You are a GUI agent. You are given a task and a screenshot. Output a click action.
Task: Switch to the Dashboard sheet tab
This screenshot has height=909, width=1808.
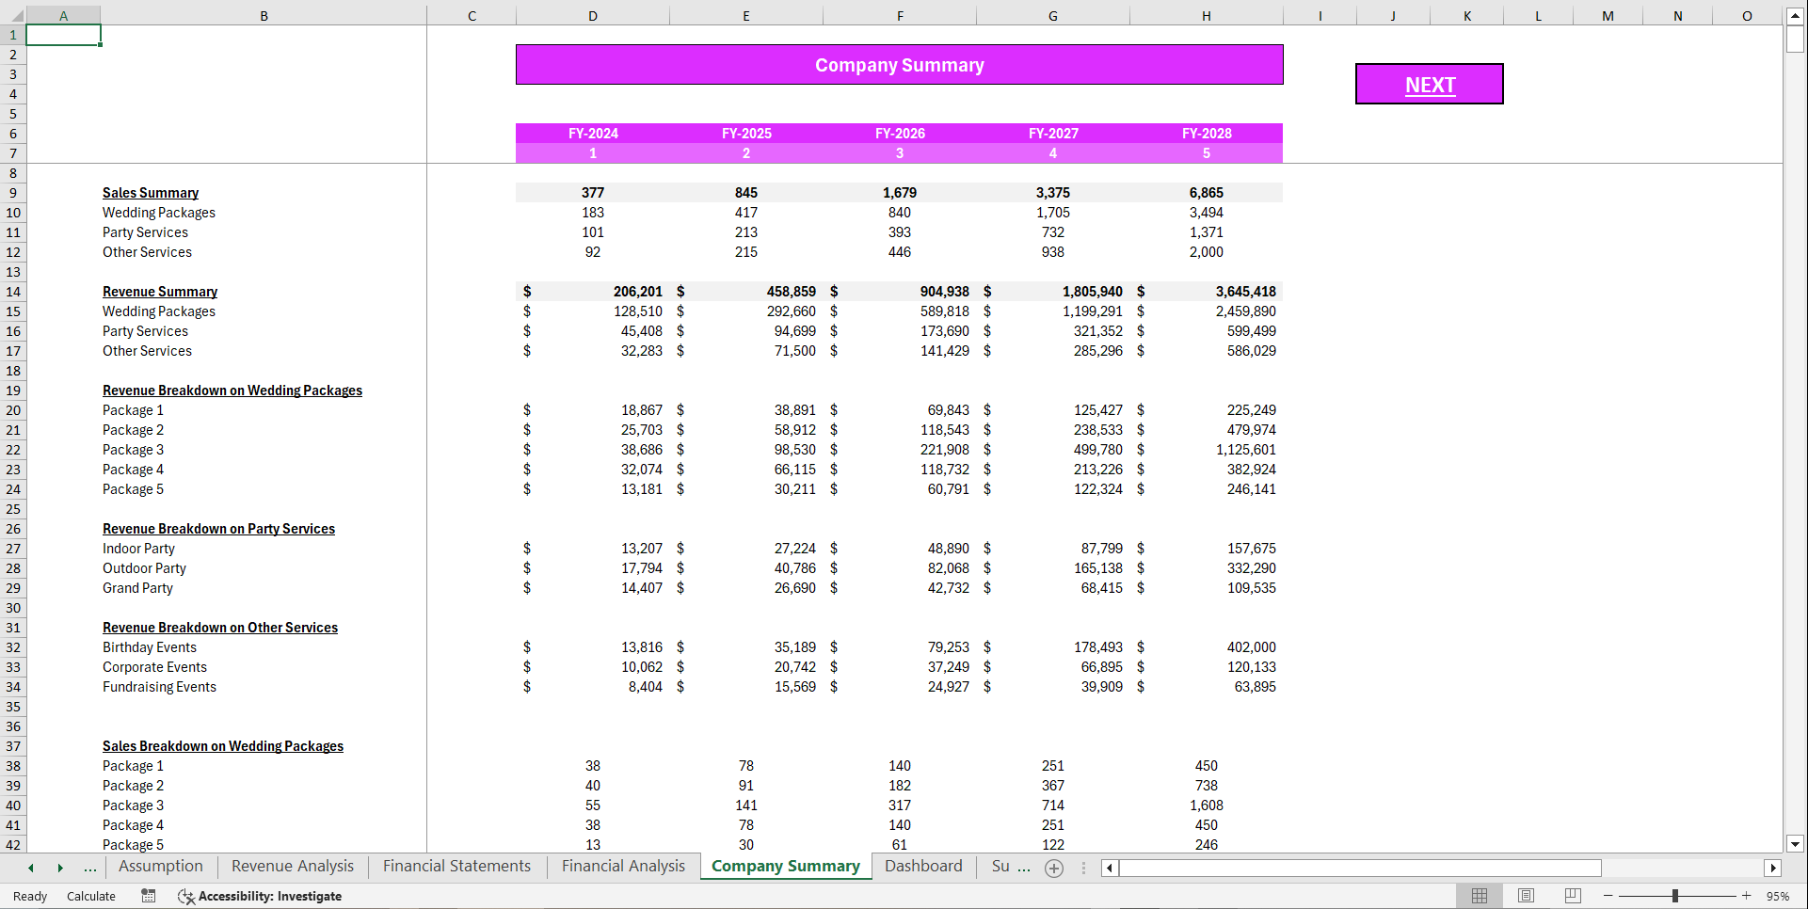pyautogui.click(x=923, y=866)
